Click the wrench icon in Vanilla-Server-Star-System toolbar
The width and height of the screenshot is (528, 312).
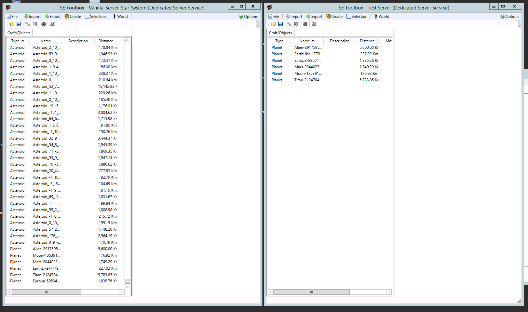click(x=28, y=24)
